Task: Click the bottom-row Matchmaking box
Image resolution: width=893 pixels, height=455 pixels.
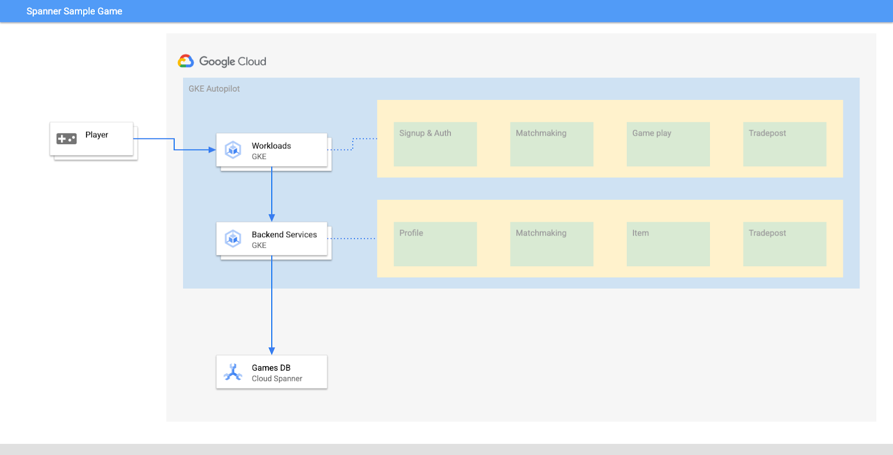Action: (551, 244)
